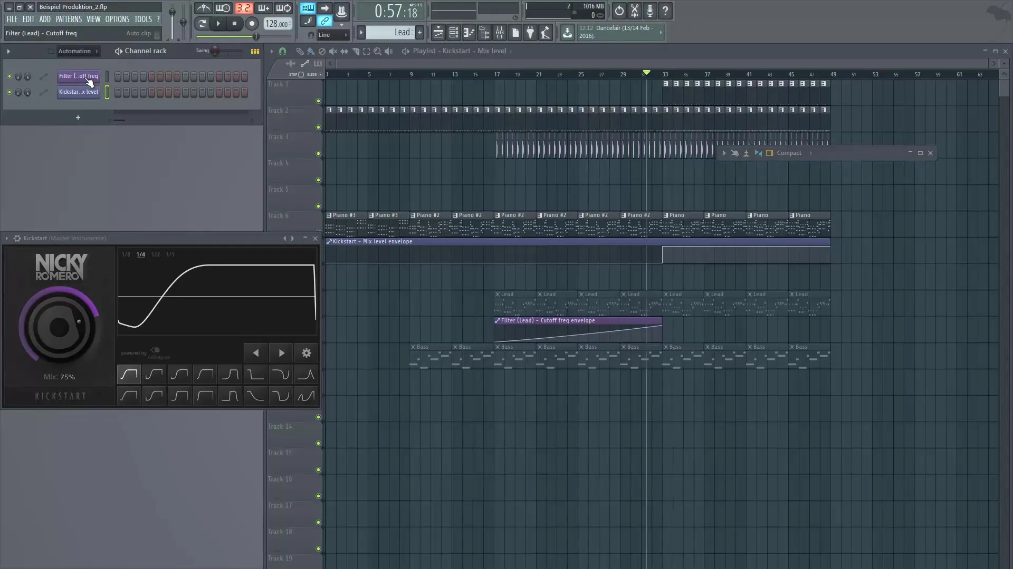Image resolution: width=1013 pixels, height=569 pixels.
Task: Open channel rack graph editor bars icon
Action: tap(255, 51)
